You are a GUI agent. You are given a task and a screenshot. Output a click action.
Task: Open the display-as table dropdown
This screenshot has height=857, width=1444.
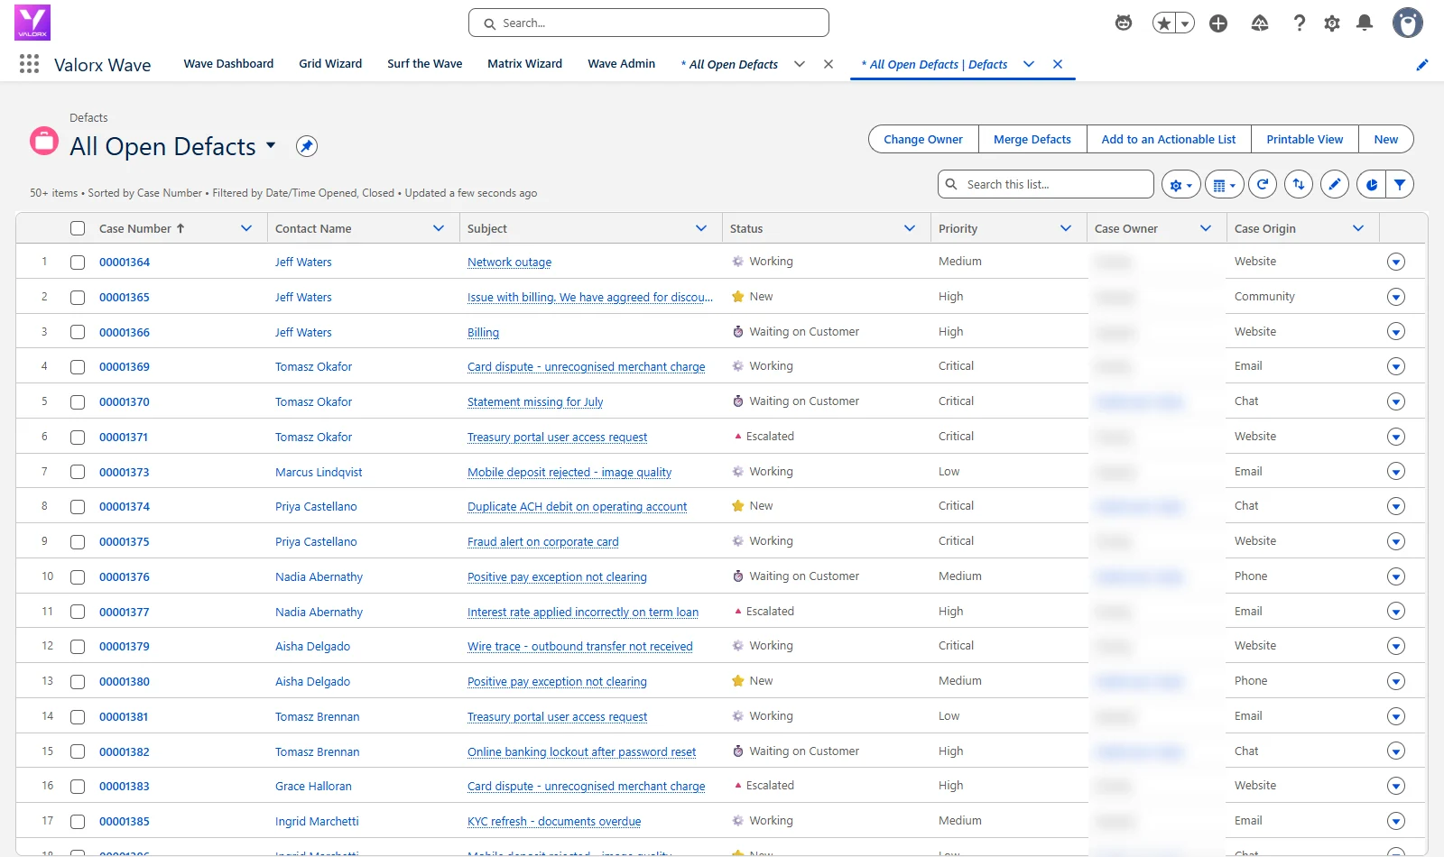click(1225, 185)
